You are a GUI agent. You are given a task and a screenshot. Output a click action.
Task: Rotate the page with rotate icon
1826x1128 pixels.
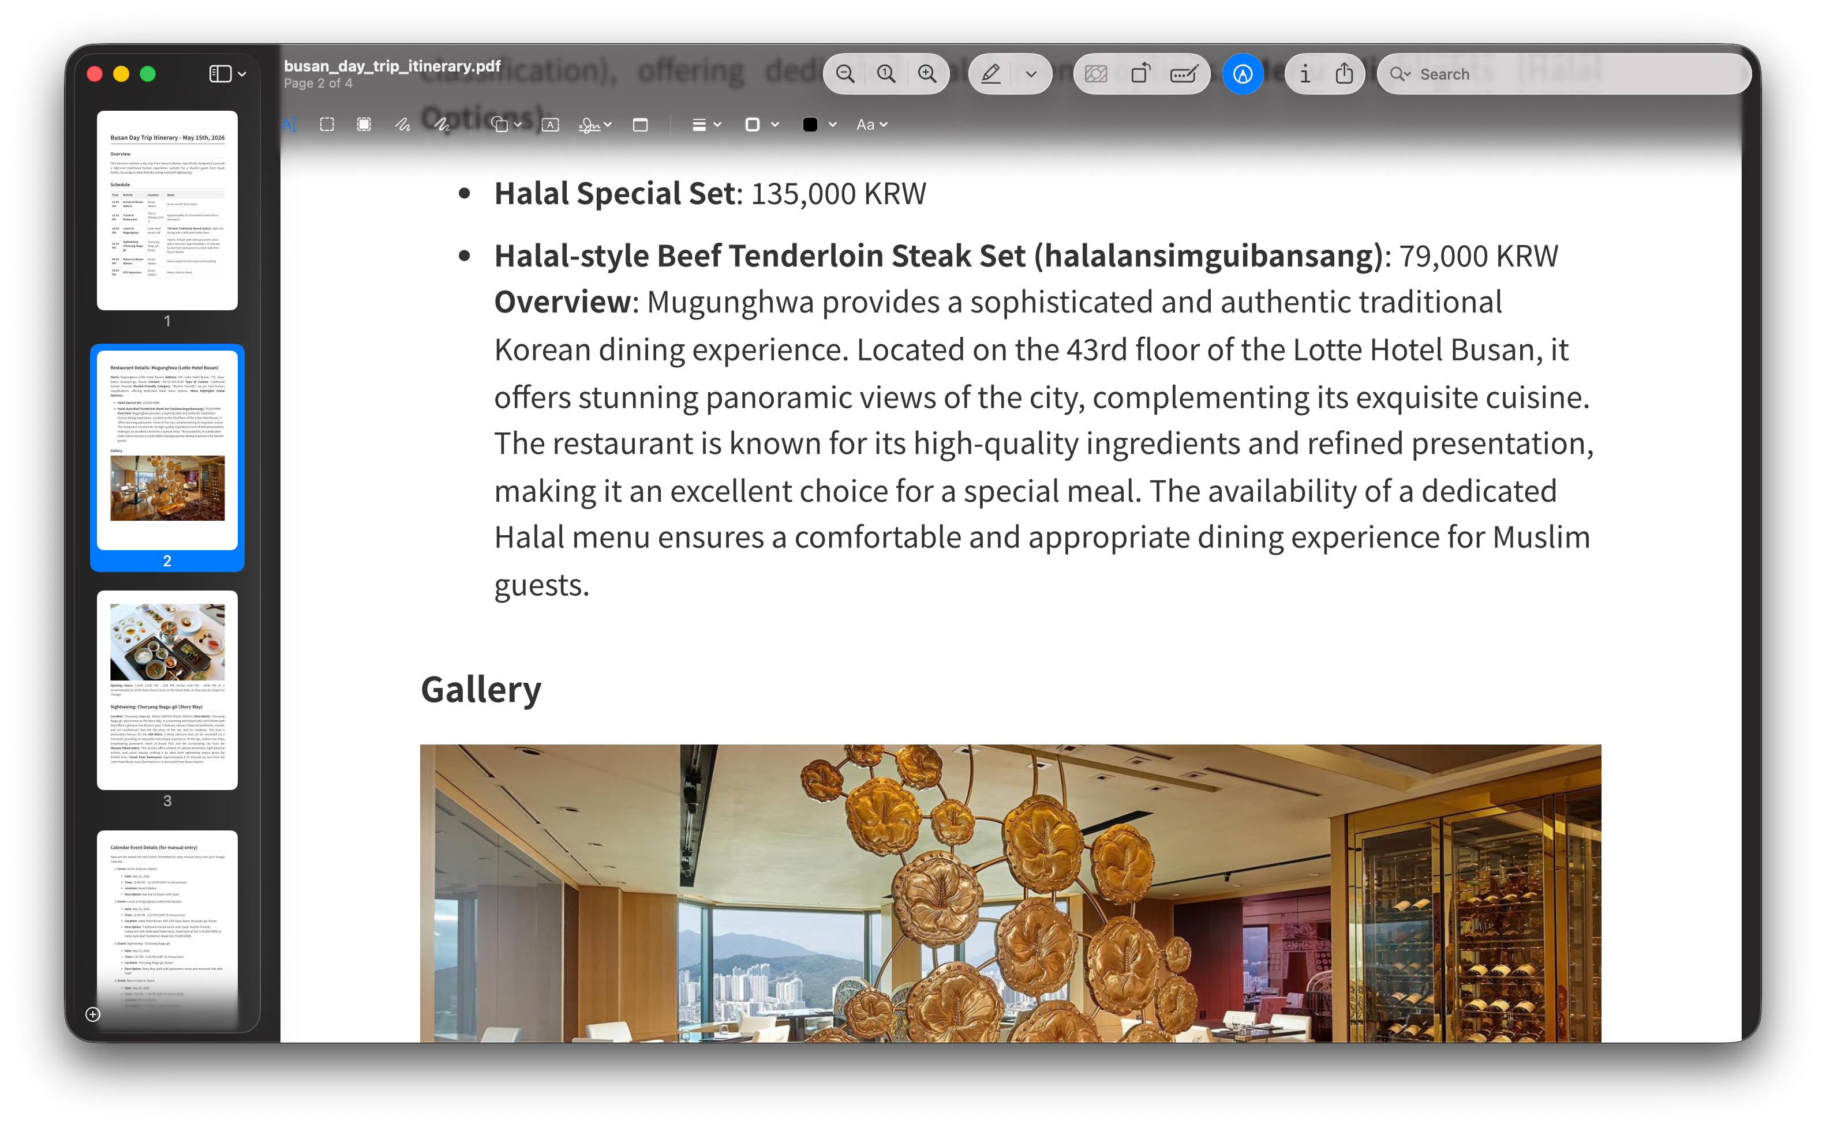tap(1141, 74)
